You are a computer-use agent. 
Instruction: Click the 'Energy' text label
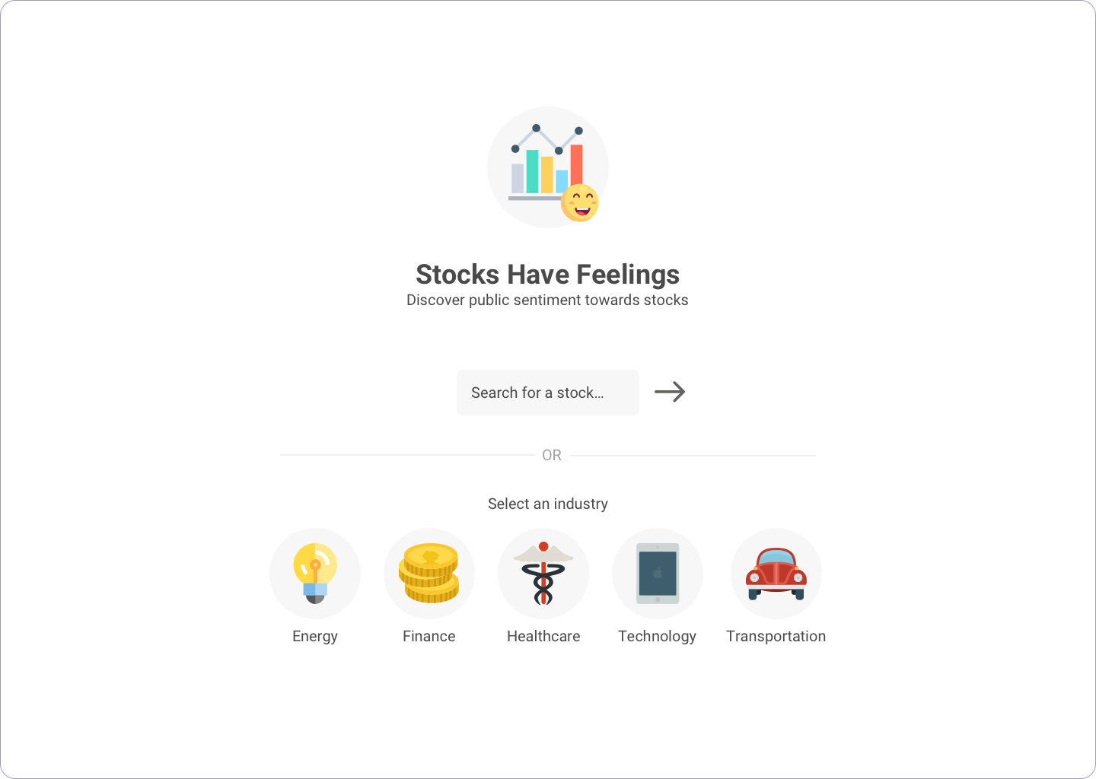(315, 637)
